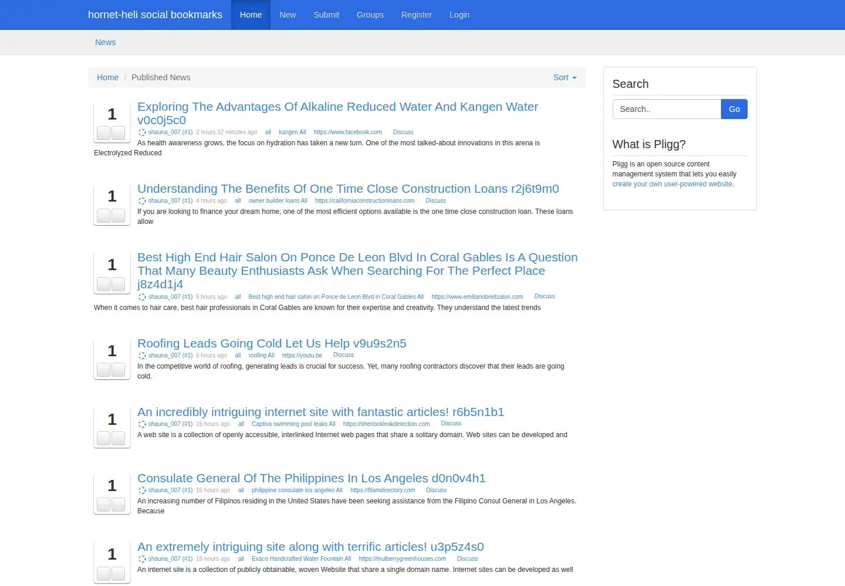This screenshot has height=586, width=845.
Task: Upvote the Best High End Hair Salon story
Action: pyautogui.click(x=104, y=284)
